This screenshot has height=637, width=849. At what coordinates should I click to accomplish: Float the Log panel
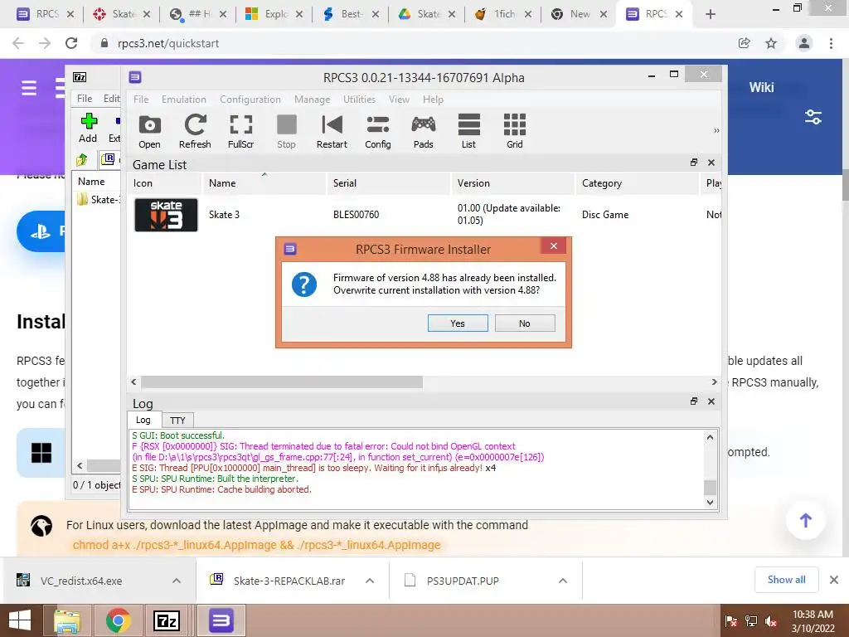tap(694, 401)
